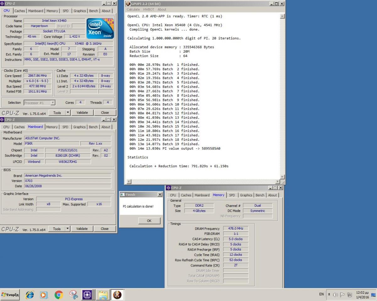This screenshot has width=377, height=301.
Task: Open SPD tab in the Mainboard CPU-Z window
Action: pyautogui.click(x=65, y=127)
